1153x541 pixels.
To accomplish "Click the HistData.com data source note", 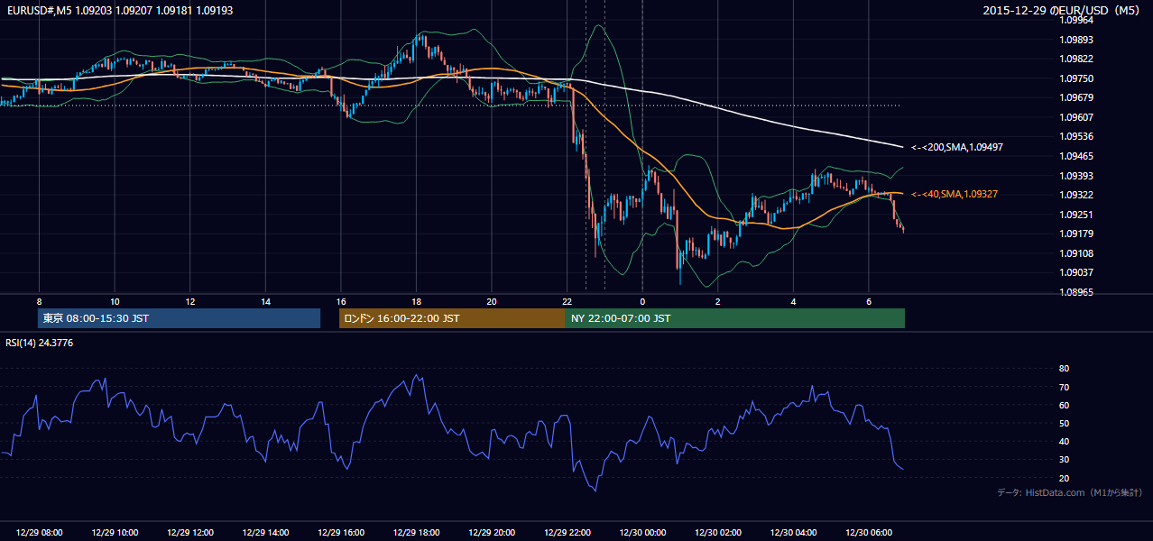I will (1070, 492).
